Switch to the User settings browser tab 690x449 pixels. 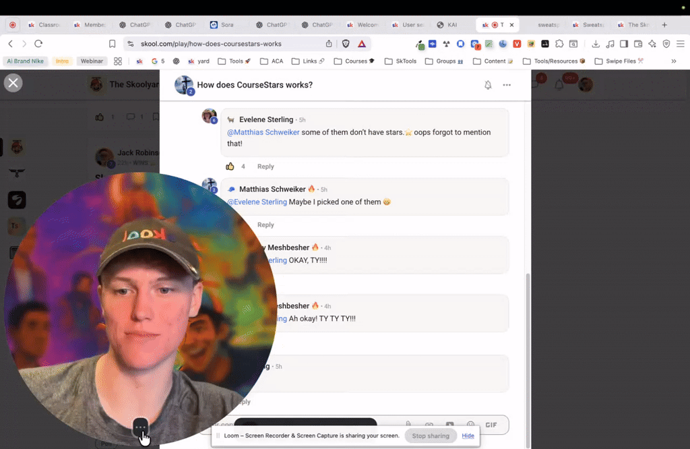click(408, 25)
